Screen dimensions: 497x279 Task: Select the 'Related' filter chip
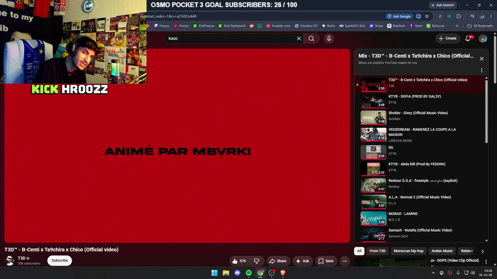[467, 251]
